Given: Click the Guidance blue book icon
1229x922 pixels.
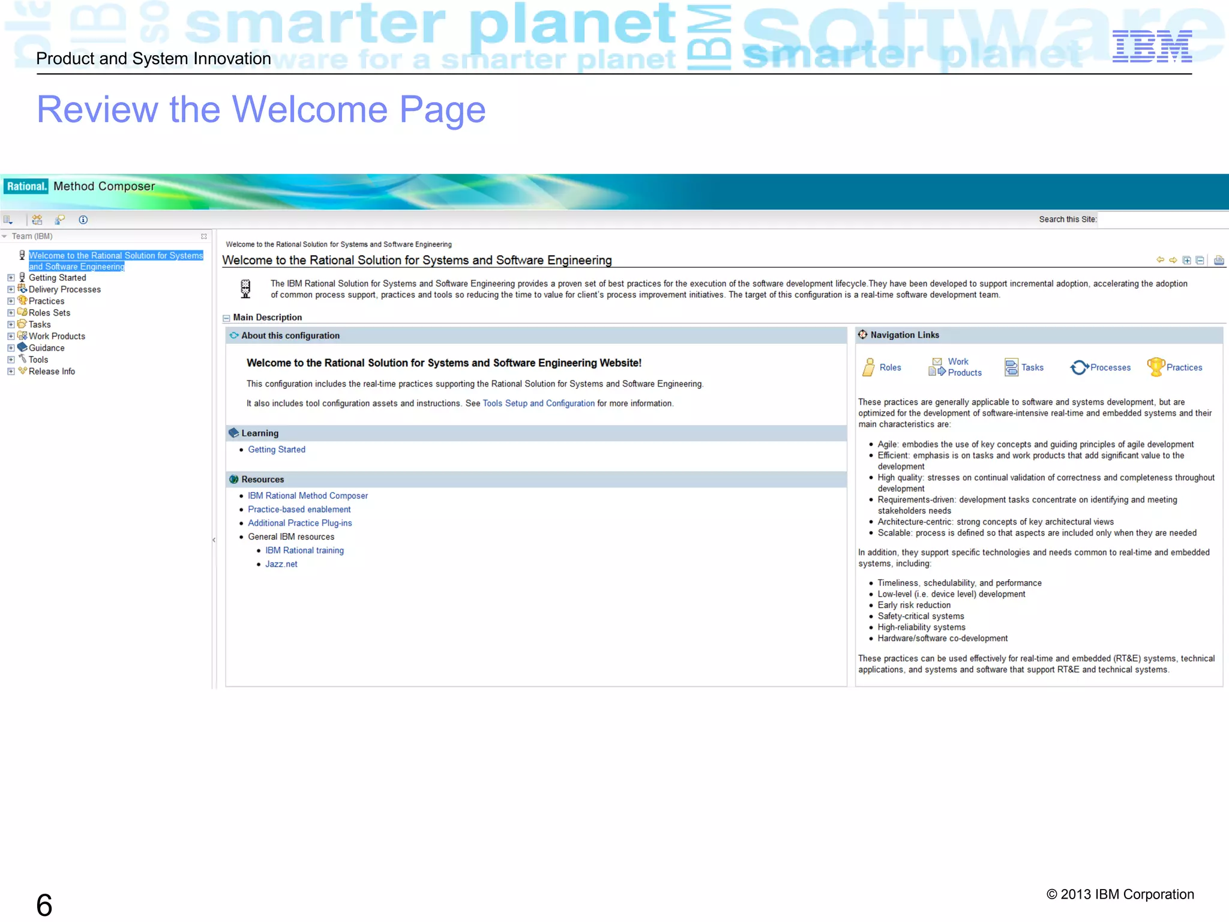Looking at the screenshot, I should (22, 347).
